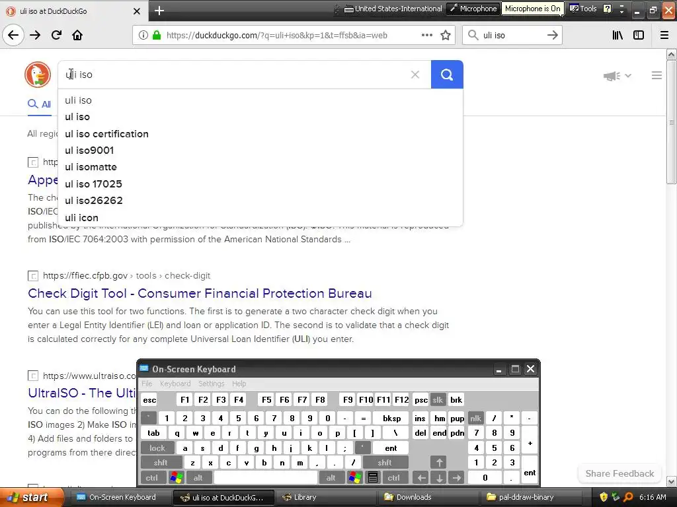The width and height of the screenshot is (677, 507).
Task: Go to the Firefox home page
Action: pos(77,35)
